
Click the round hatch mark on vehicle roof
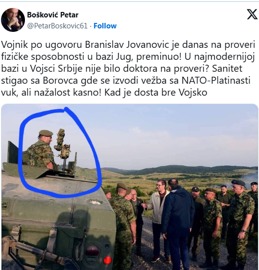pyautogui.click(x=95, y=202)
